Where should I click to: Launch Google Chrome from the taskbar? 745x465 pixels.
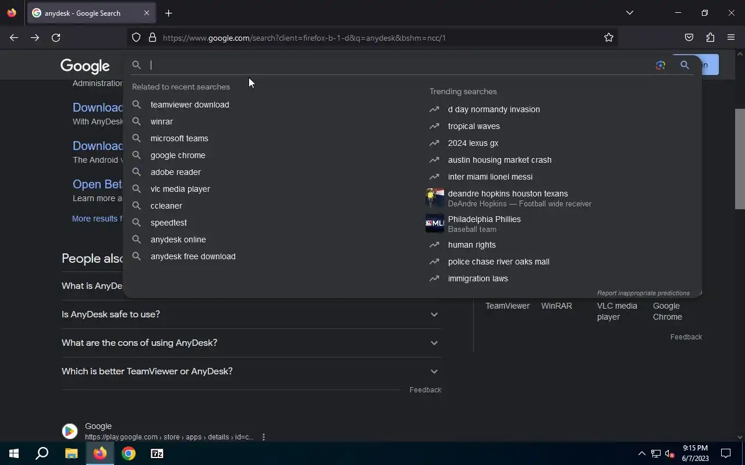(x=129, y=453)
